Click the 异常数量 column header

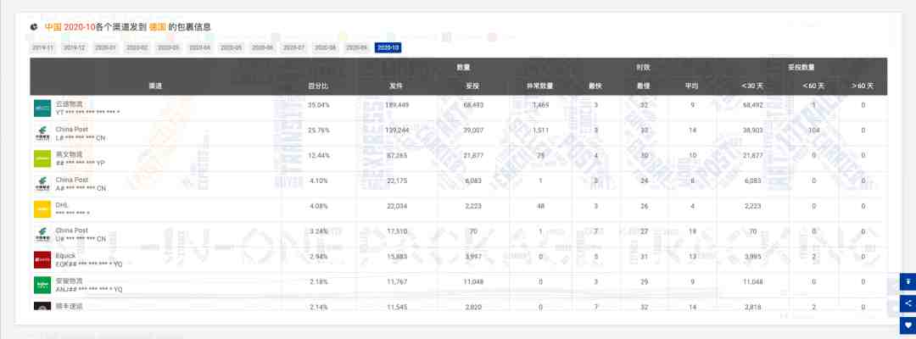pos(539,86)
